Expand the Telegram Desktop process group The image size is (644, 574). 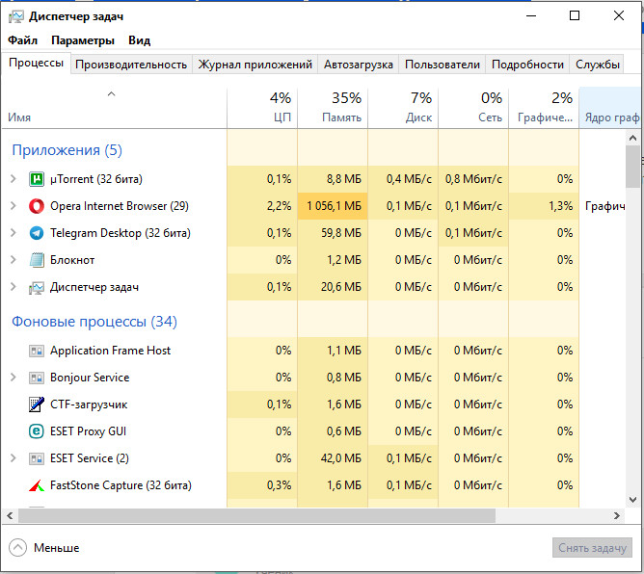tap(13, 233)
